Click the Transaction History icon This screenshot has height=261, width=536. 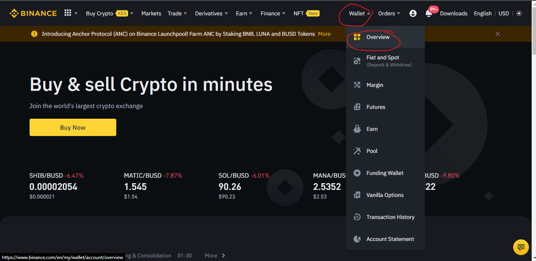[x=357, y=217]
